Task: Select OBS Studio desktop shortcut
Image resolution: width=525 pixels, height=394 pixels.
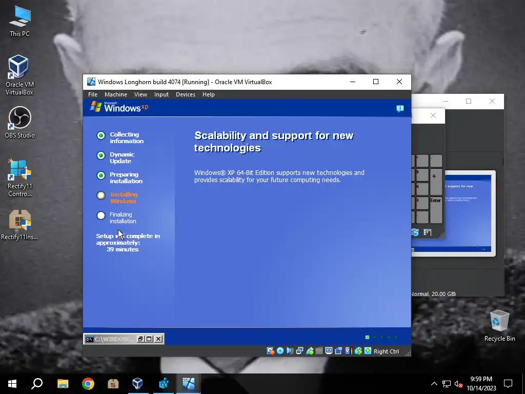Action: 19,123
